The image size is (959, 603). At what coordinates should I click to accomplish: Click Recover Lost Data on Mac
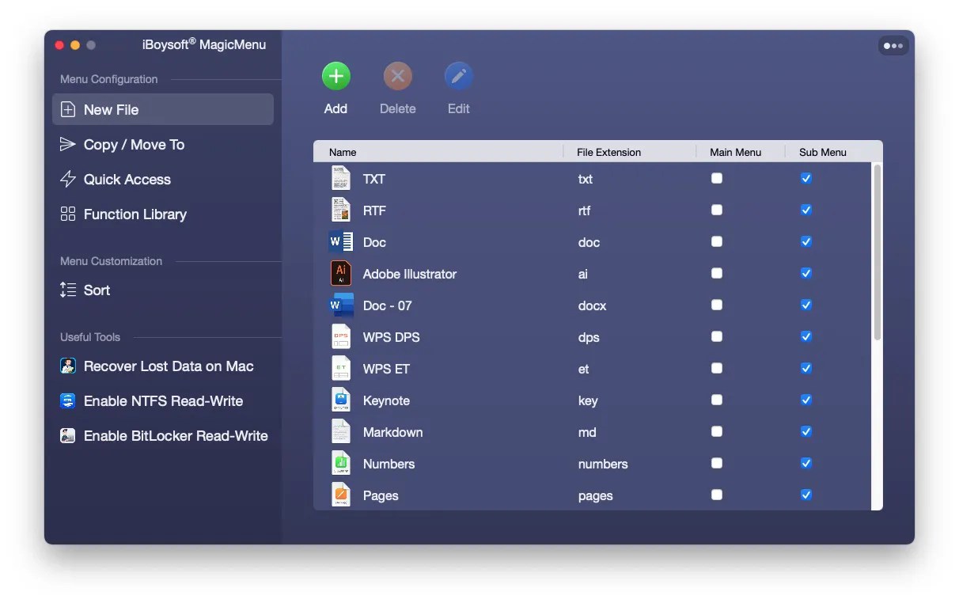[169, 366]
